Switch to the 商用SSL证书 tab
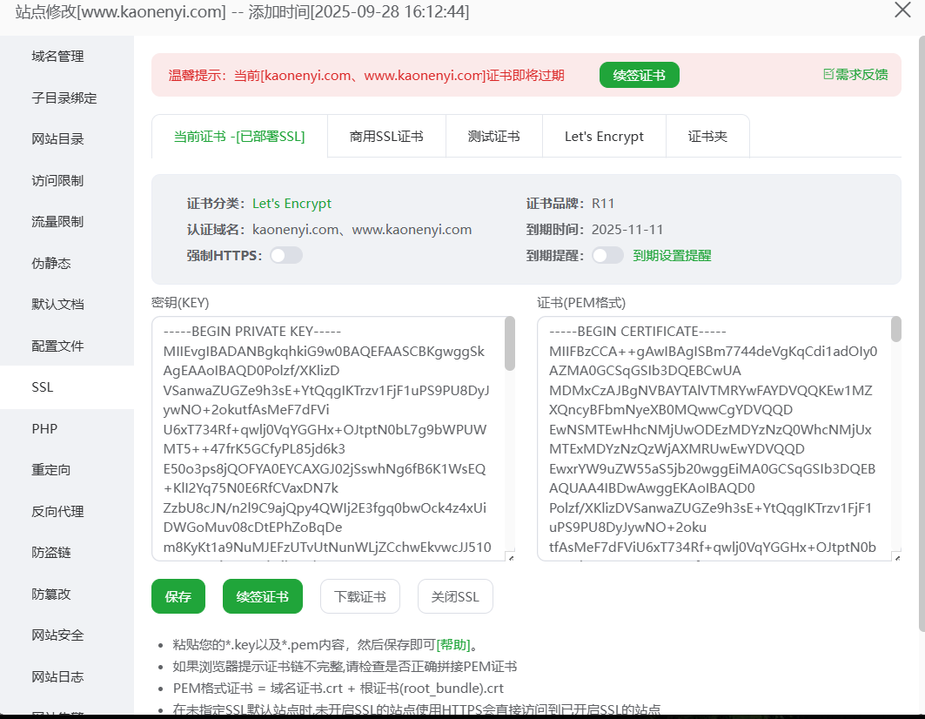 tap(386, 136)
